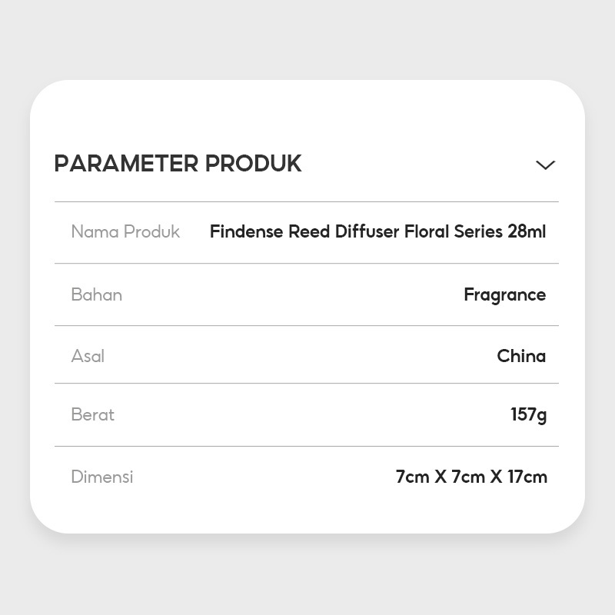Select the Asal row label
The image size is (615, 615).
pyautogui.click(x=88, y=356)
